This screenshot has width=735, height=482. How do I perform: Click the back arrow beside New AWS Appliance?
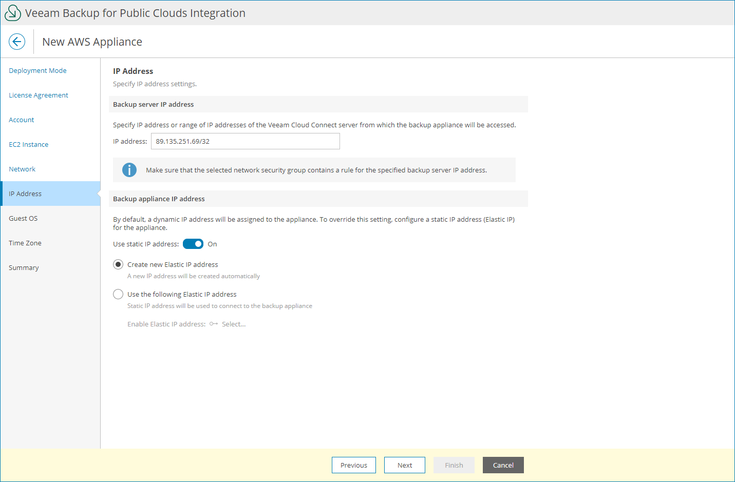[x=17, y=42]
